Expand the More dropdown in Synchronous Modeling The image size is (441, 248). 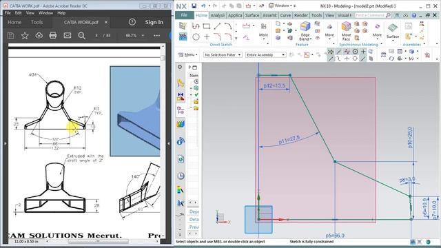(377, 36)
